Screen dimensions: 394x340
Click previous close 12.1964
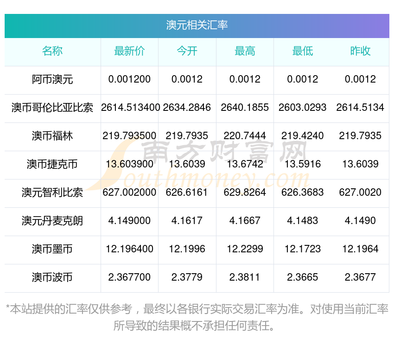(360, 249)
